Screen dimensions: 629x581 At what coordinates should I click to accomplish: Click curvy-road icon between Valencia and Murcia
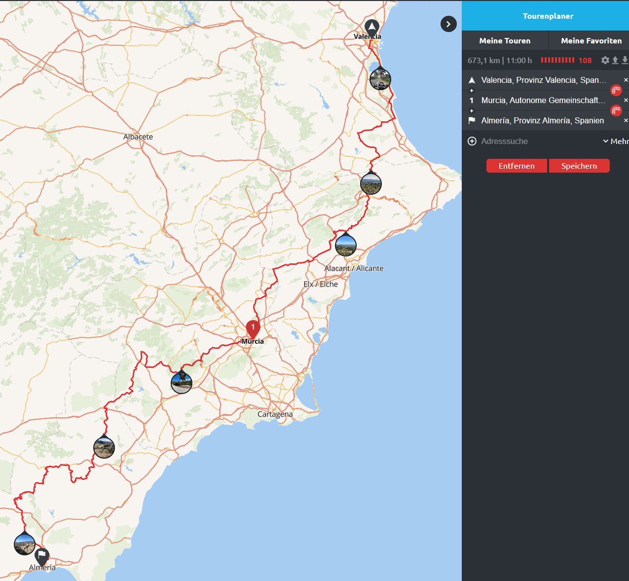[616, 90]
